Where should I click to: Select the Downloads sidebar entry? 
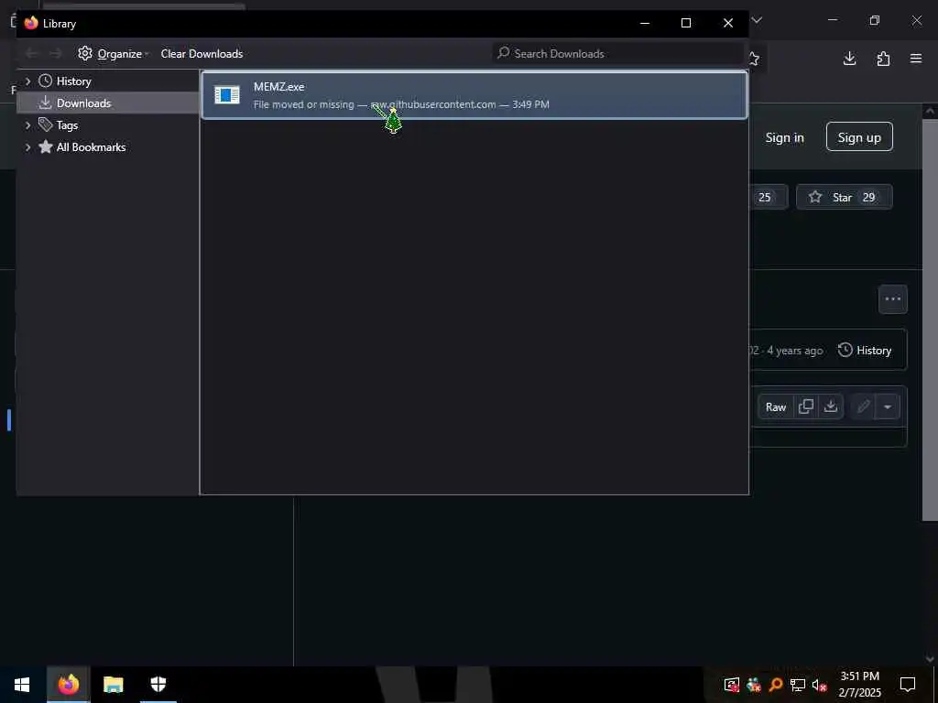tap(108, 103)
